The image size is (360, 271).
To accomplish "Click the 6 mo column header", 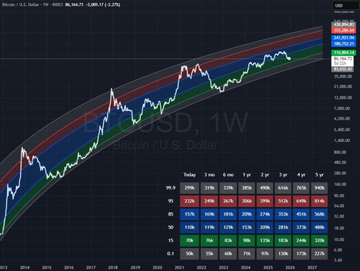I will (228, 175).
